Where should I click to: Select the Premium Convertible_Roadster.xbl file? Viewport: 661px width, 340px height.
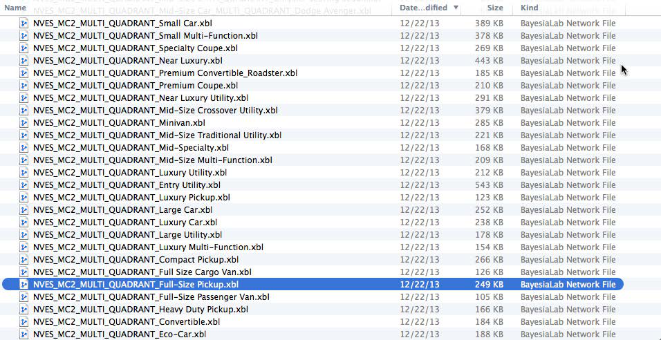[x=165, y=73]
